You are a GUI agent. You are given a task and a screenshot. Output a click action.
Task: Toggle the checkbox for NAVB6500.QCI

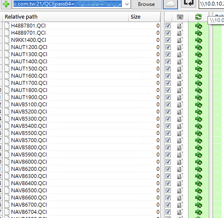[168, 190]
